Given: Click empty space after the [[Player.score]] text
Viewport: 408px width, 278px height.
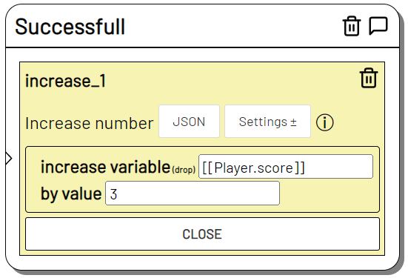Looking at the screenshot, I should click(338, 167).
